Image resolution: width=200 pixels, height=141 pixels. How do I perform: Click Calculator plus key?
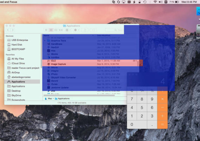pyautogui.click(x=162, y=116)
